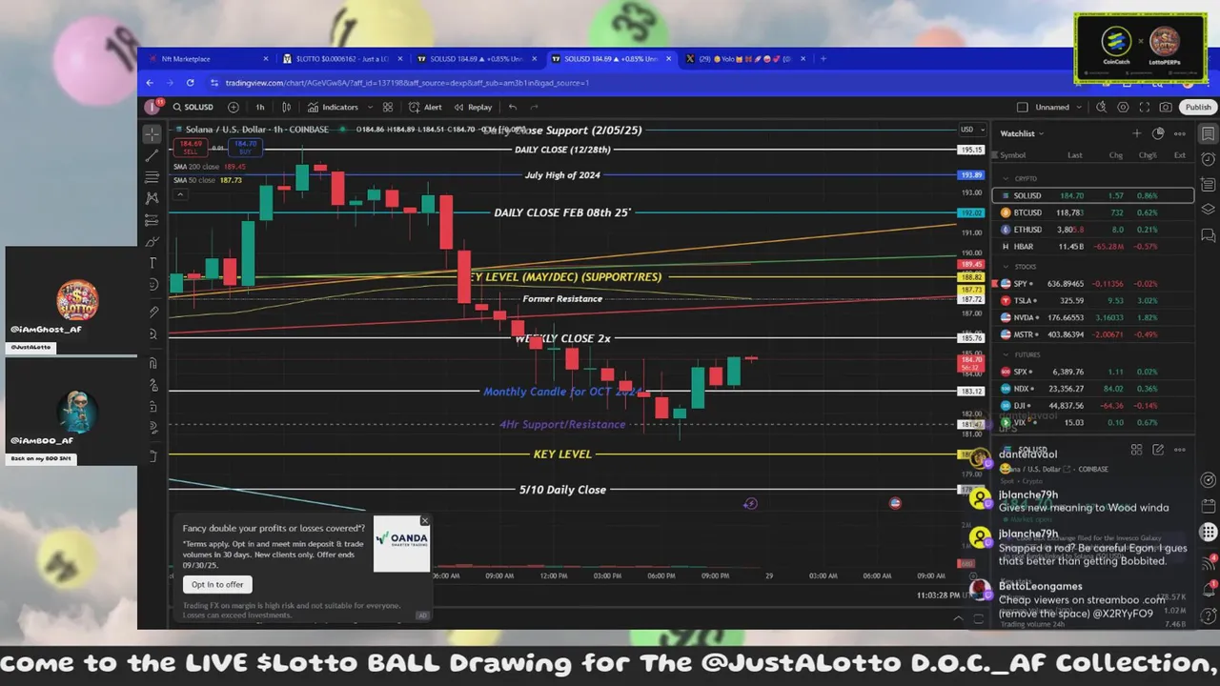The image size is (1220, 686).
Task: Select ETHUSD in the watchlist
Action: click(1092, 230)
